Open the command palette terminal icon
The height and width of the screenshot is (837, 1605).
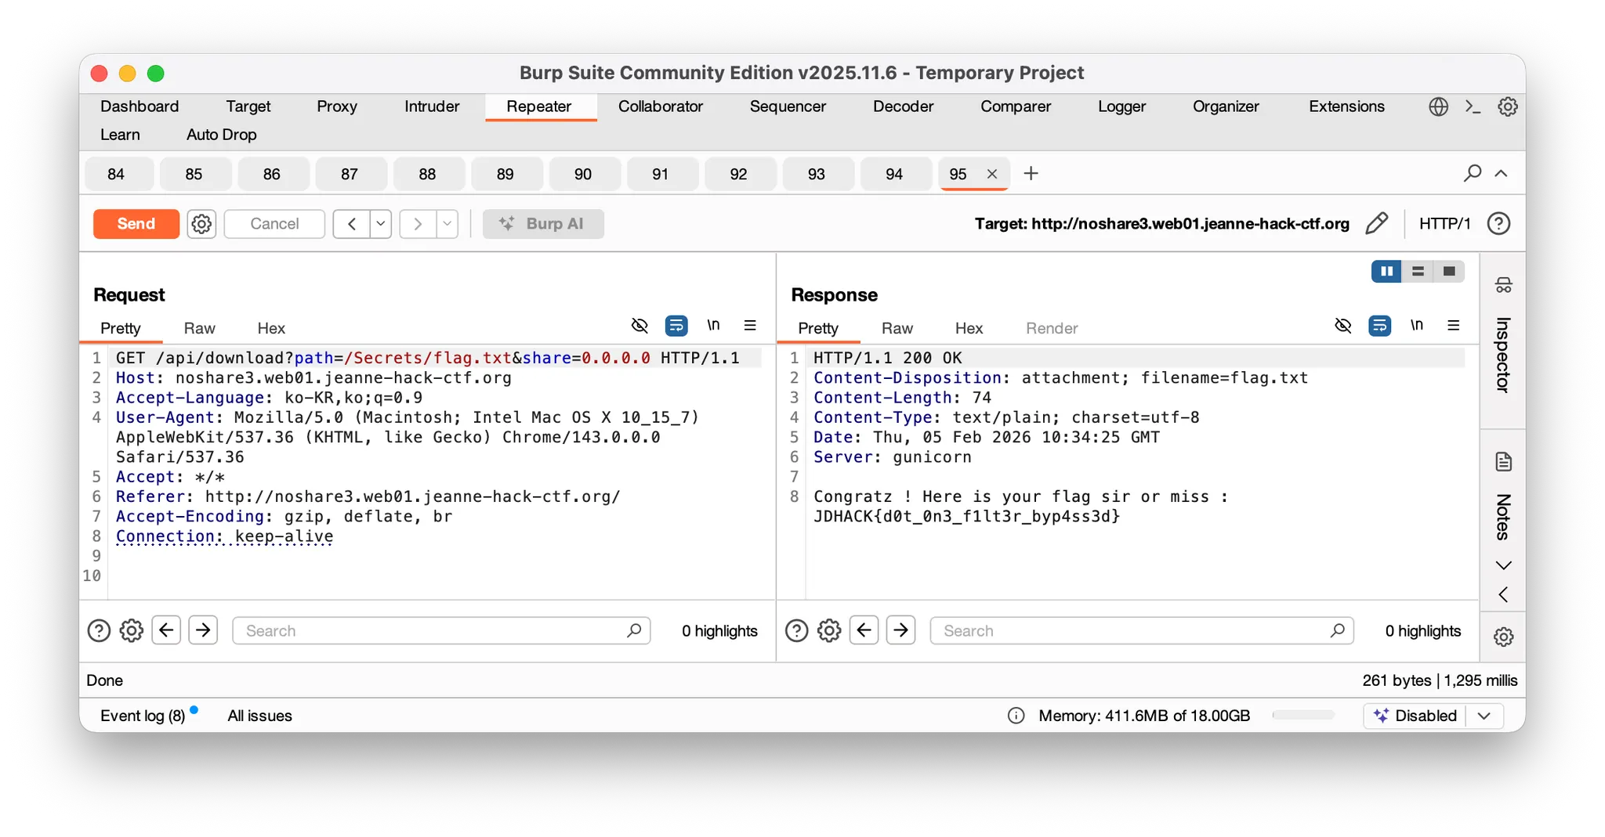[x=1473, y=106]
